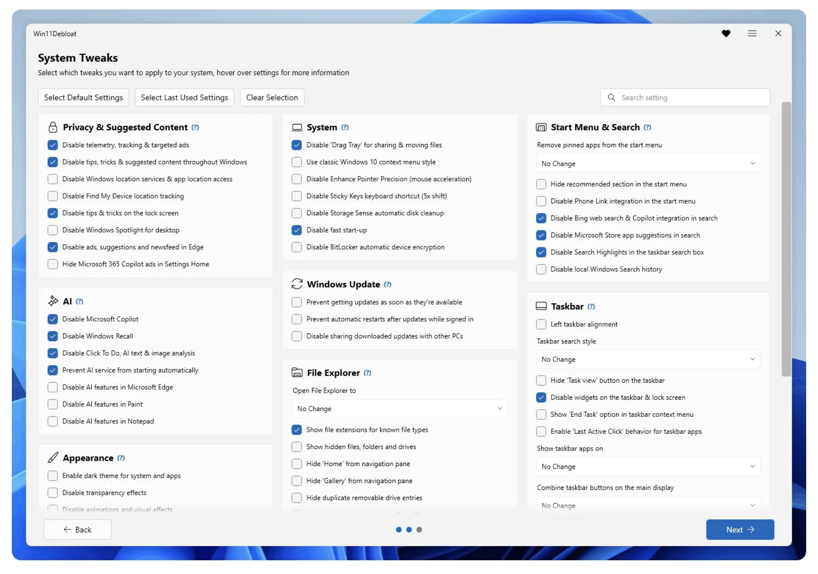This screenshot has height=574, width=818.
Task: Check Disable BitLocker automatic device encryption
Action: (x=297, y=247)
